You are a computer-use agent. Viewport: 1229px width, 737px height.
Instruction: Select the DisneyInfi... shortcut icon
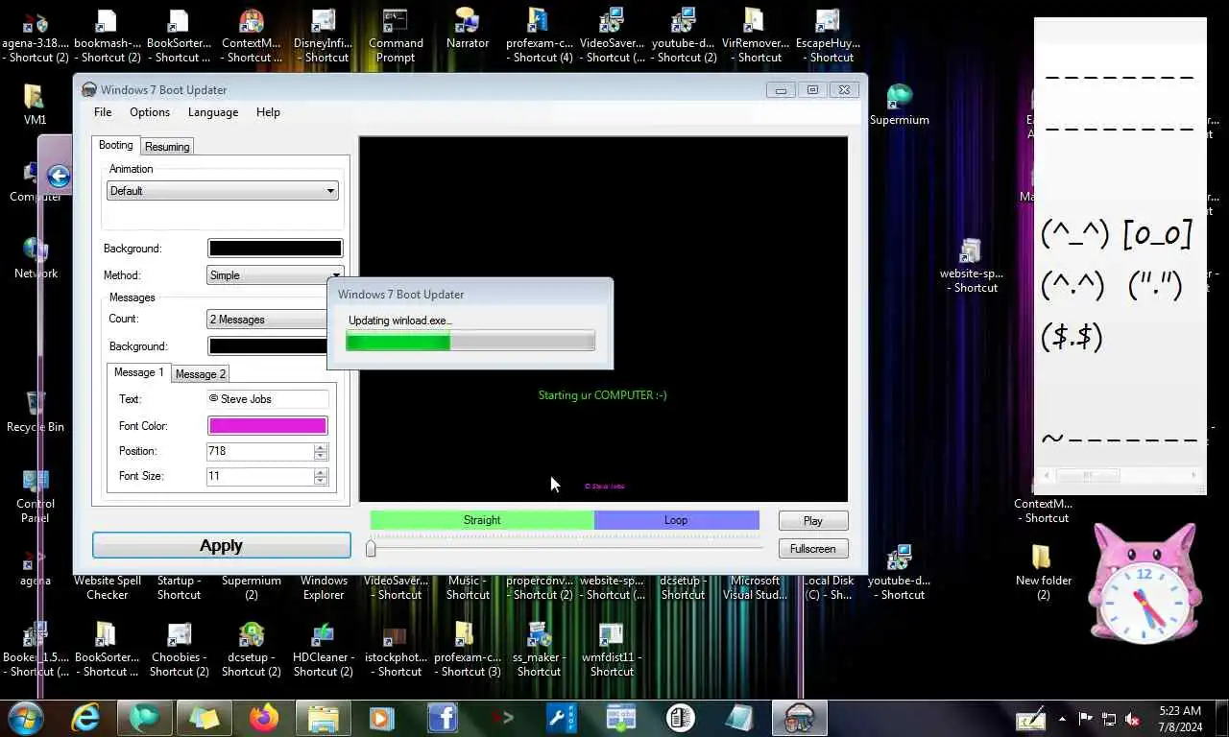pyautogui.click(x=323, y=36)
